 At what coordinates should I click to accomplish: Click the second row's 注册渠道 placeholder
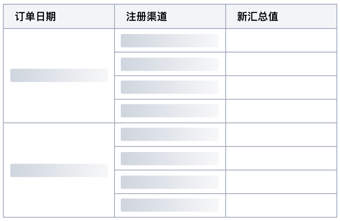point(170,64)
